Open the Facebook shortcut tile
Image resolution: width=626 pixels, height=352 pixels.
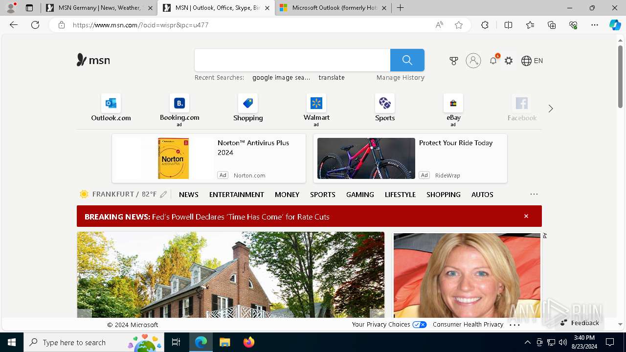pos(522,108)
